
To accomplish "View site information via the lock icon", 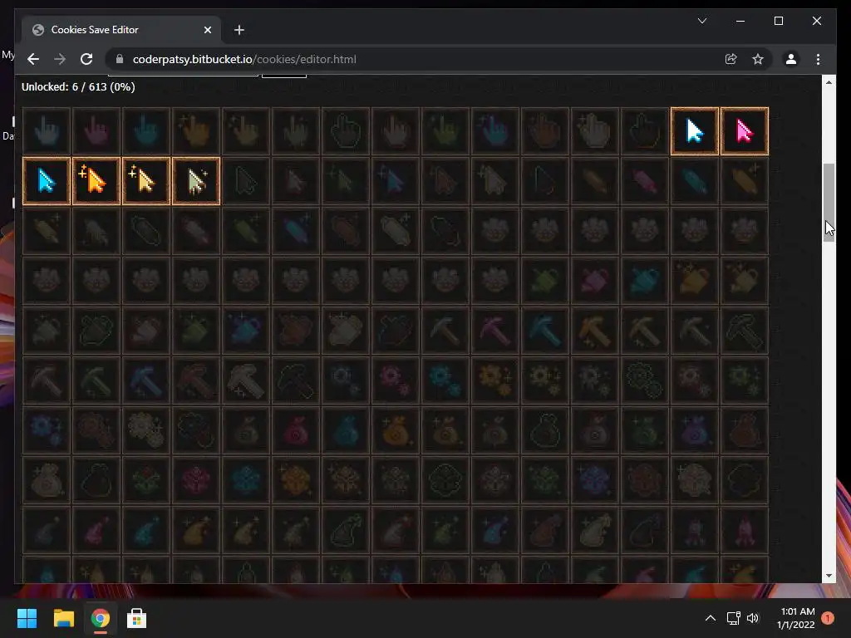I will click(120, 59).
